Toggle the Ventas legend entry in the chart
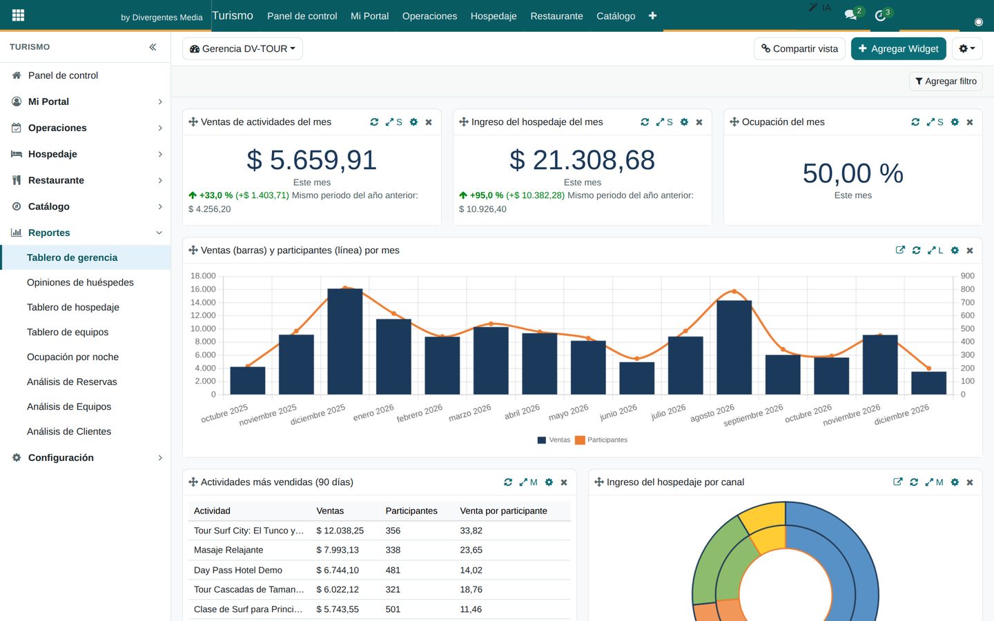The image size is (994, 621). pyautogui.click(x=554, y=440)
